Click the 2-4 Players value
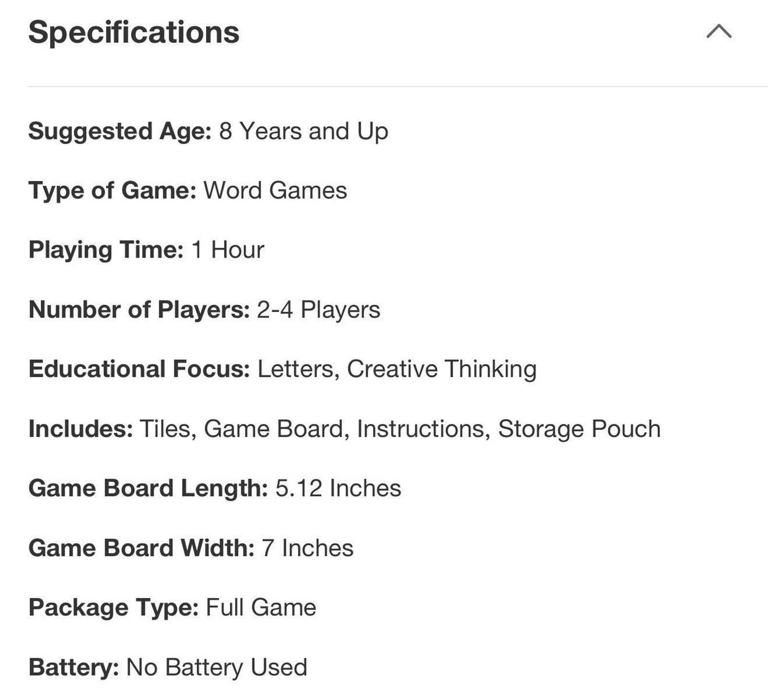Image resolution: width=768 pixels, height=694 pixels. 319,310
